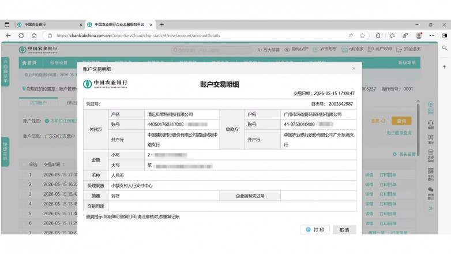Open 详情 for row 1
The image size is (451, 254).
[x=369, y=175]
